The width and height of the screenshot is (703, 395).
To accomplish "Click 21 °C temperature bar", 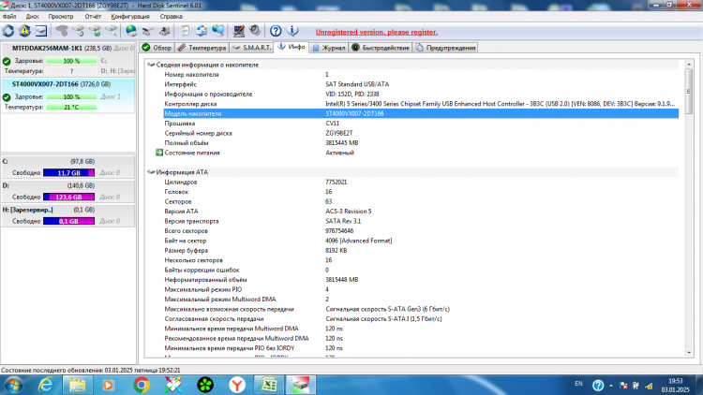I will point(71,107).
